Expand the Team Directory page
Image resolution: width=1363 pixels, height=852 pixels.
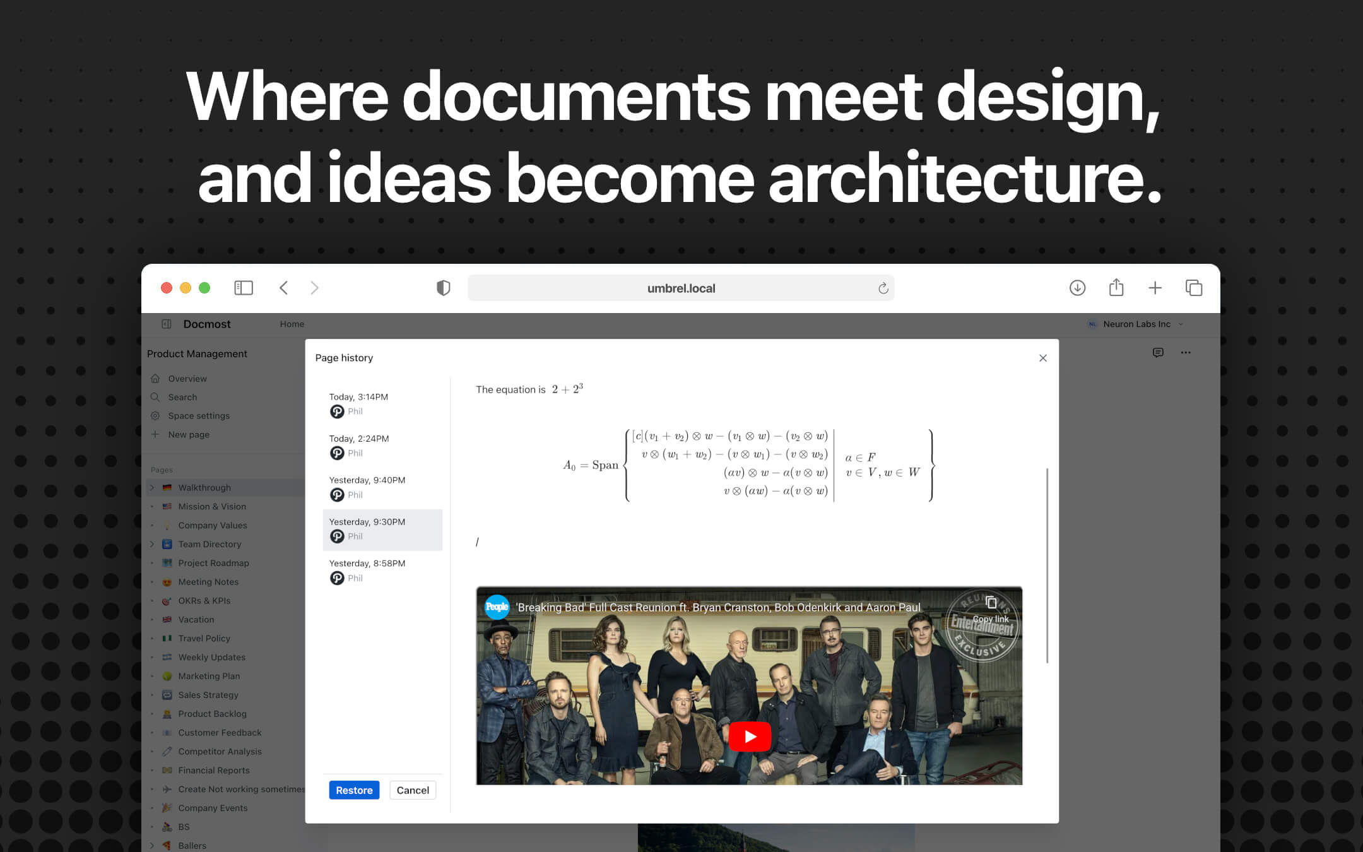coord(152,544)
